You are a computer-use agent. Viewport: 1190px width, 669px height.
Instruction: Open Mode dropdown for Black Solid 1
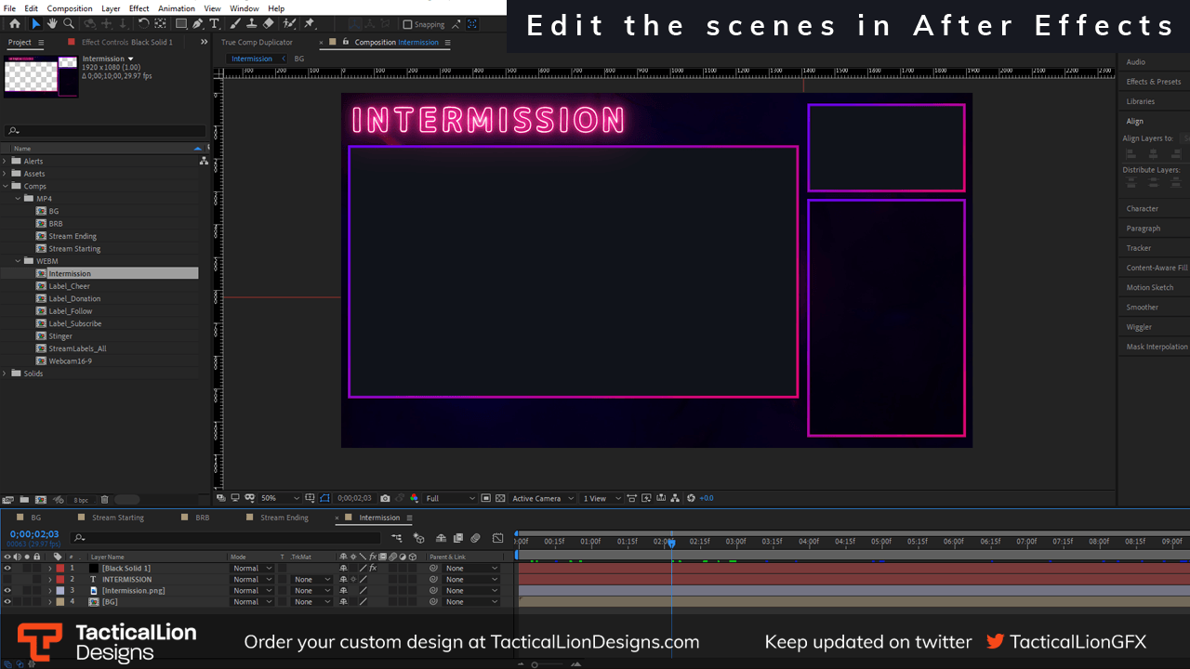click(x=252, y=568)
